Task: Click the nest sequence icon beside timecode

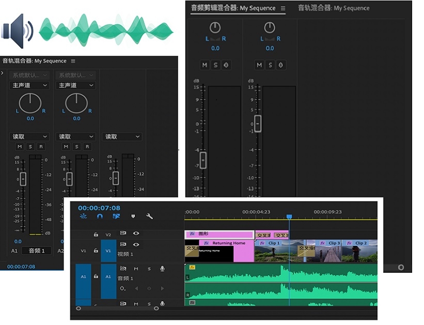Action: pos(83,216)
